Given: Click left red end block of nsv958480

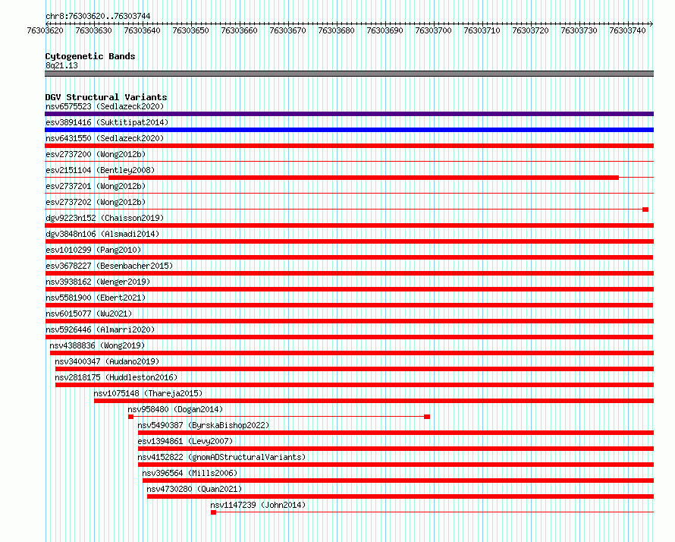Looking at the screenshot, I should [131, 417].
